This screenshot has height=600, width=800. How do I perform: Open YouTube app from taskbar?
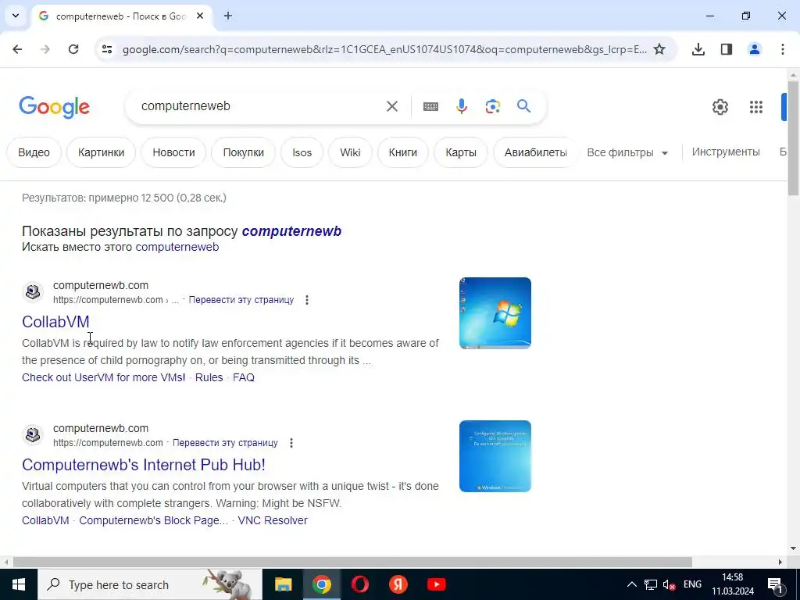pos(436,584)
